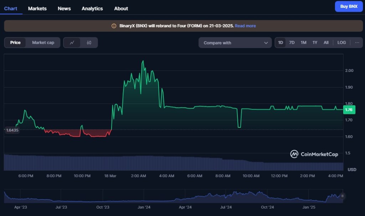Open the Compare with dropdown
365x216 pixels.
coord(235,43)
